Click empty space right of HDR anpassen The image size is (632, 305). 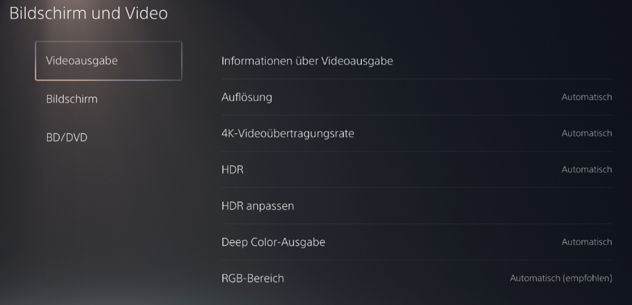(x=451, y=206)
